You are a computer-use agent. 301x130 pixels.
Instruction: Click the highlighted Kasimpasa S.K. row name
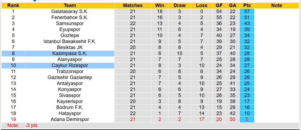70,53
